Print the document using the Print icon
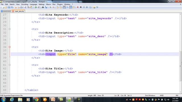Screen dimensions: 182x102 pos(22,7)
